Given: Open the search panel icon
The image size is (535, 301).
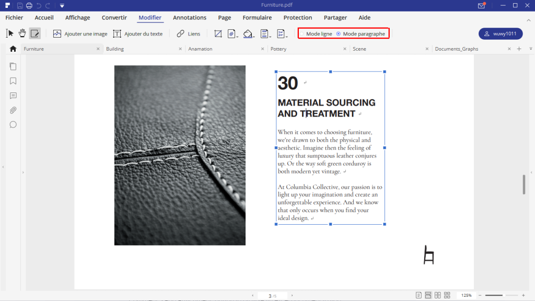Looking at the screenshot, I should (x=13, y=124).
